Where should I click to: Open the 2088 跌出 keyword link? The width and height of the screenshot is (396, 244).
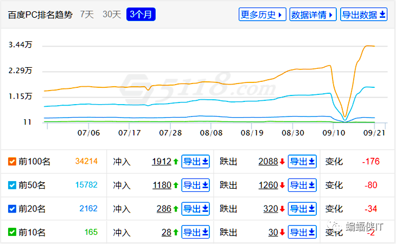pyautogui.click(x=268, y=162)
